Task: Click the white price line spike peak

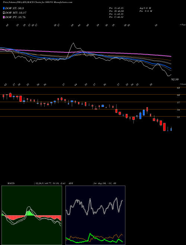Action: [x=73, y=43]
